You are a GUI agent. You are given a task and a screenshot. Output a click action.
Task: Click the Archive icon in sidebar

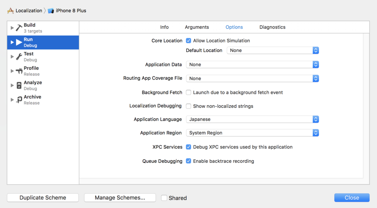[19, 100]
